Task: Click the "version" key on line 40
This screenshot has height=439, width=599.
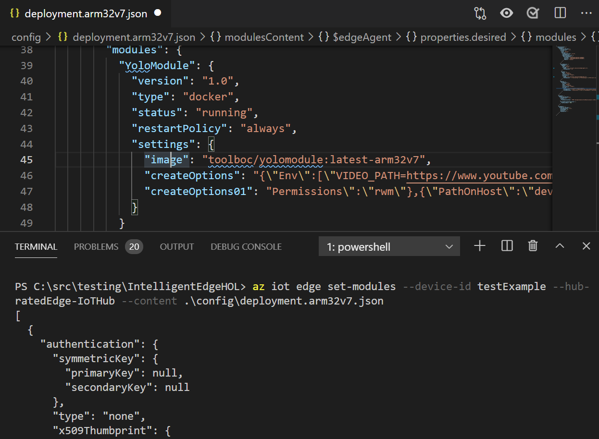Action: click(160, 81)
